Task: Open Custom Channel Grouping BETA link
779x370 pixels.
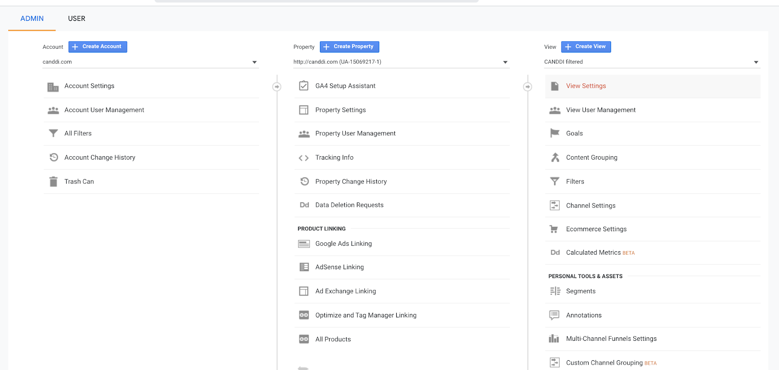Action: 611,363
